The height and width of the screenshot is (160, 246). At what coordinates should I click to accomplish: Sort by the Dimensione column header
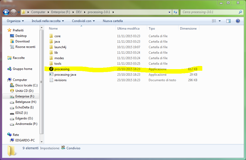click(x=189, y=29)
